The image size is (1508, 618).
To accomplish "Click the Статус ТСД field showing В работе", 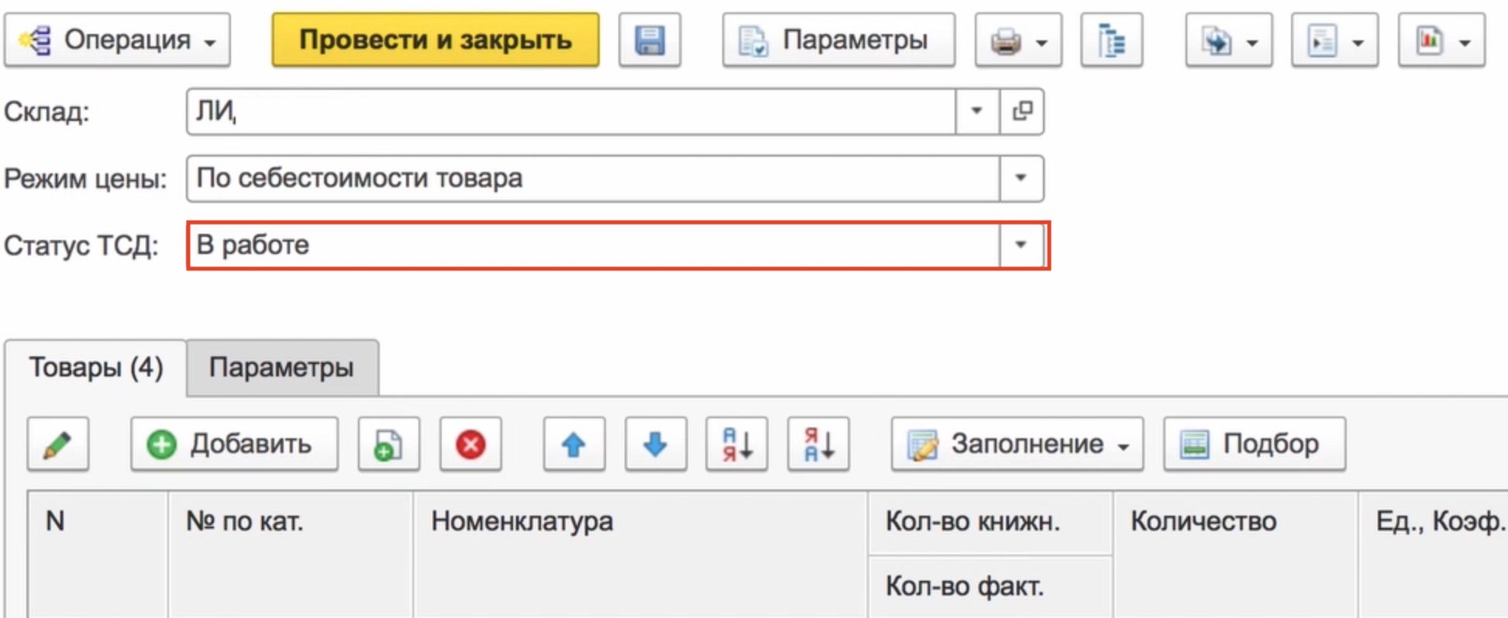I will coord(593,245).
